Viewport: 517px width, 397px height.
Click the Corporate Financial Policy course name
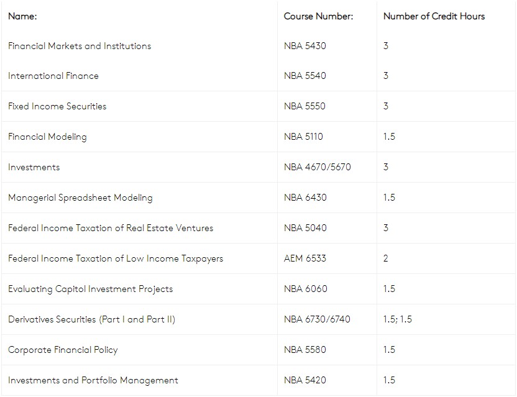coord(63,350)
